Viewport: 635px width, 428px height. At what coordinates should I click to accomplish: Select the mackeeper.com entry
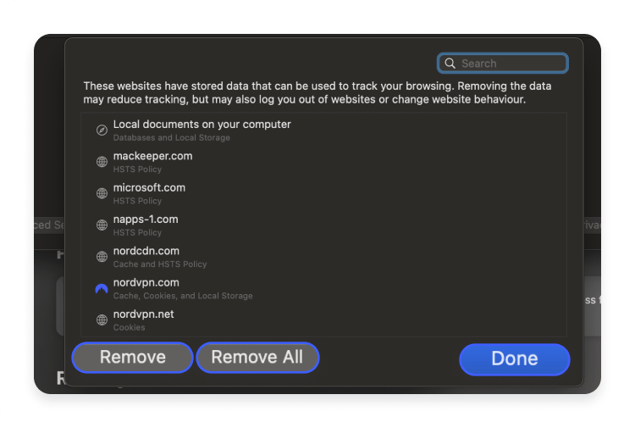pyautogui.click(x=323, y=162)
